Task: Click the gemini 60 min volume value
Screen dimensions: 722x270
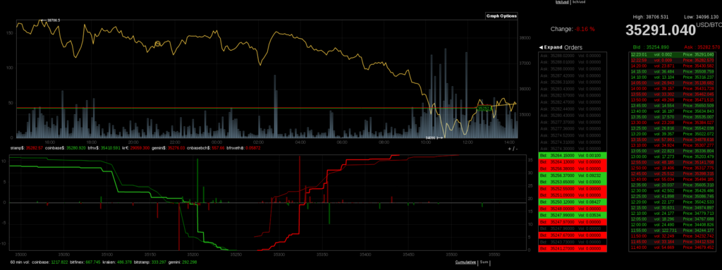Action: 189,262
